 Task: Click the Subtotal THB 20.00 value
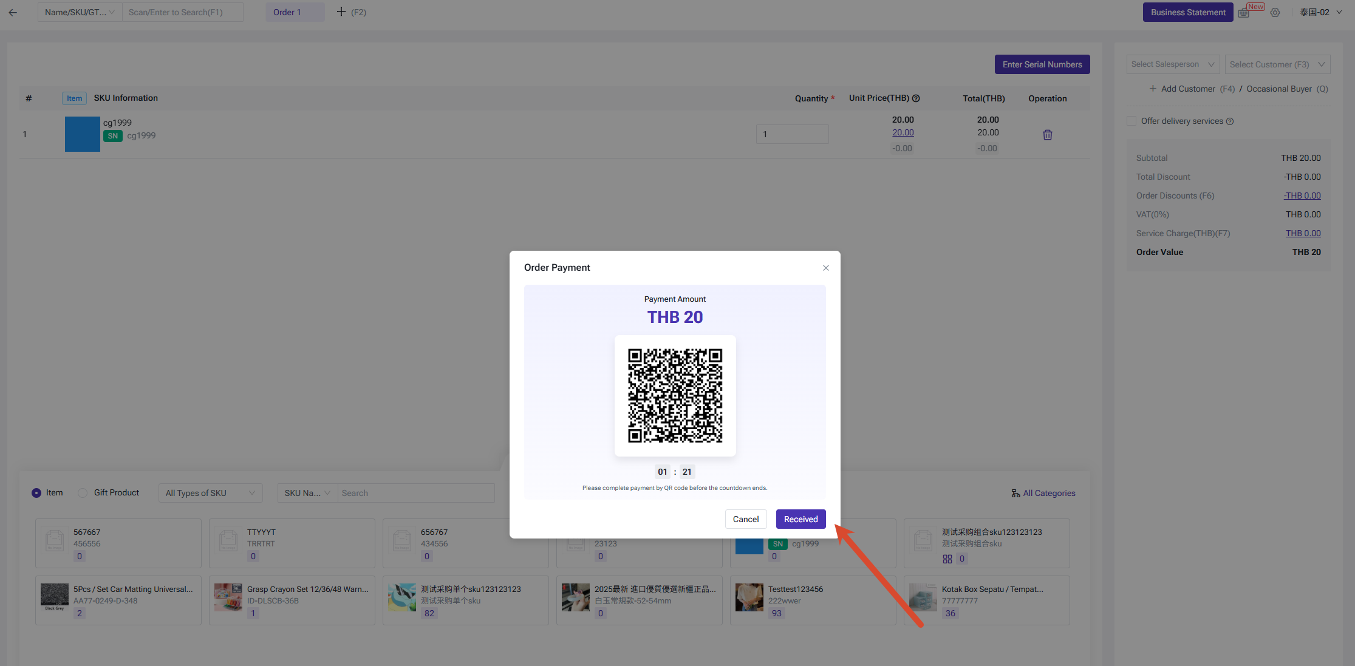click(x=1301, y=158)
